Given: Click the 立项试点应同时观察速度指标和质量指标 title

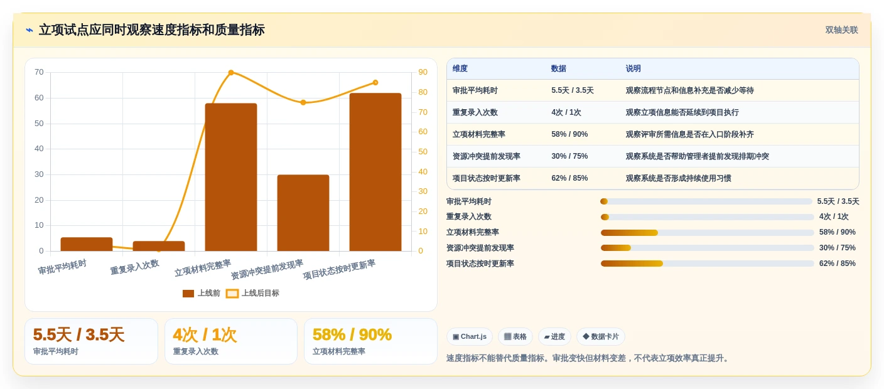Looking at the screenshot, I should (152, 30).
